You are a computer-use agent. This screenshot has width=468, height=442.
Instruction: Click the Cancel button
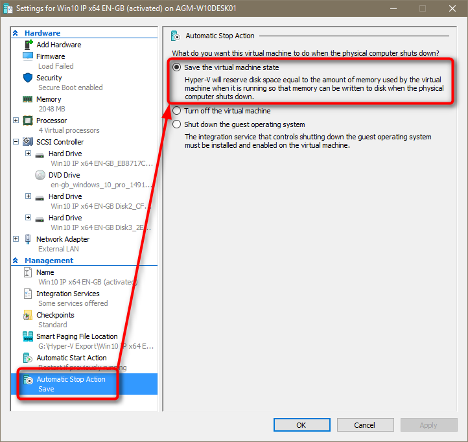pos(365,425)
